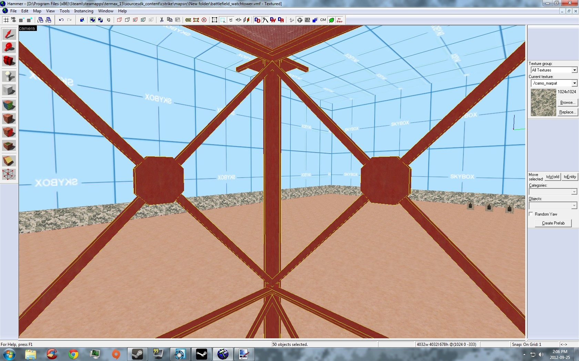Open the Instancing menu
This screenshot has width=579, height=361.
point(83,11)
